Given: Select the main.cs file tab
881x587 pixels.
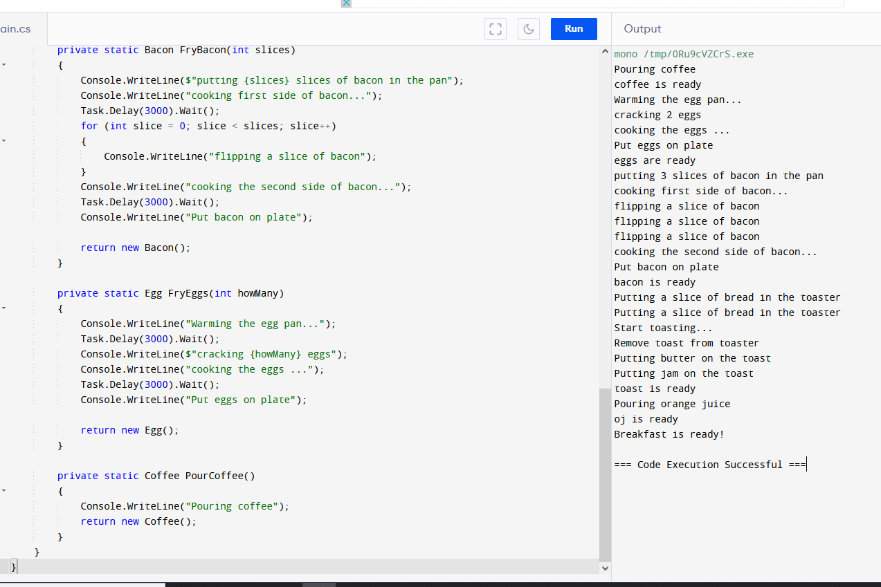Looking at the screenshot, I should pyautogui.click(x=17, y=29).
